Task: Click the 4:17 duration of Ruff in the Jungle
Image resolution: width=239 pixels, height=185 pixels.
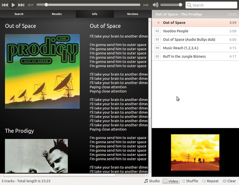Action: 233,56
